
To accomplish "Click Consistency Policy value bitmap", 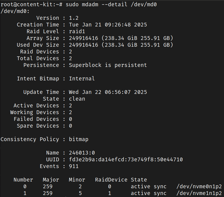I will click(x=78, y=139).
